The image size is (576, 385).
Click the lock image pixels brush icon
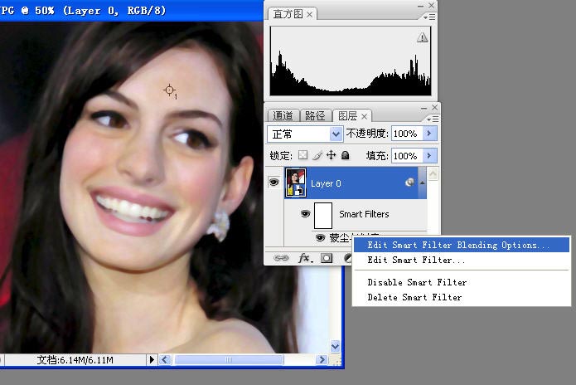(x=317, y=155)
